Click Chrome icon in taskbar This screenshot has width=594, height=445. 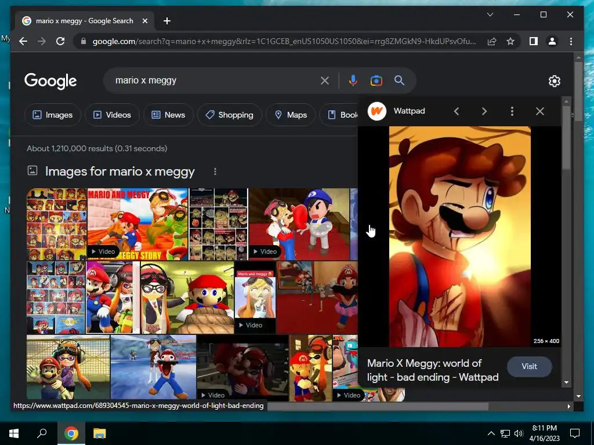tap(71, 433)
